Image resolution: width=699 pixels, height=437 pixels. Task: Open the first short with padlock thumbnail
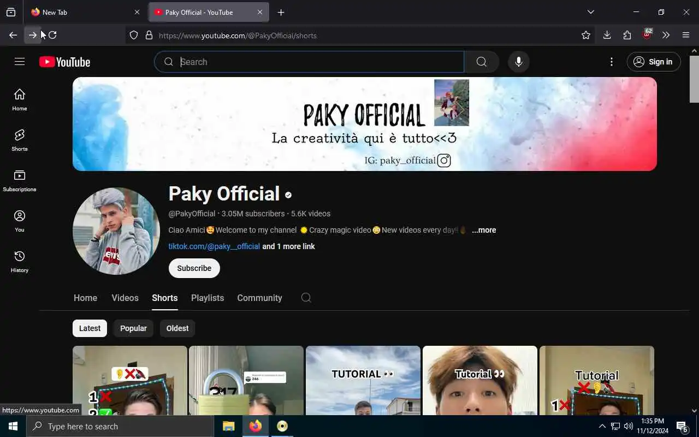coord(246,380)
